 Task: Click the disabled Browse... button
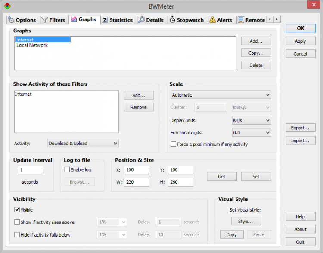tap(80, 182)
